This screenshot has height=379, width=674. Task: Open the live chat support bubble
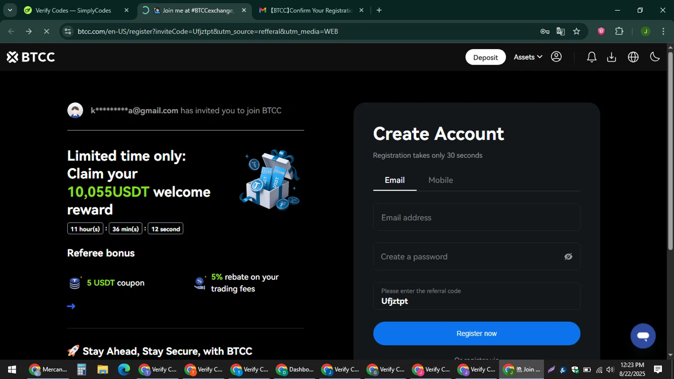point(643,336)
